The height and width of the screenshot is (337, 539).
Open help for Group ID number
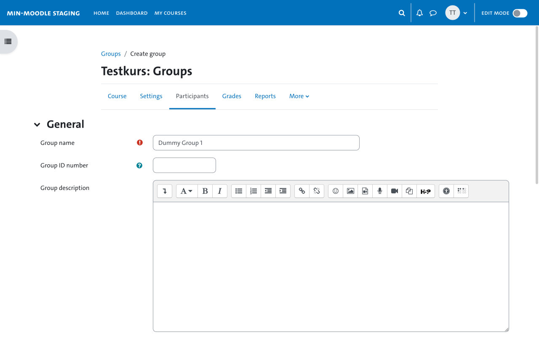tap(139, 166)
